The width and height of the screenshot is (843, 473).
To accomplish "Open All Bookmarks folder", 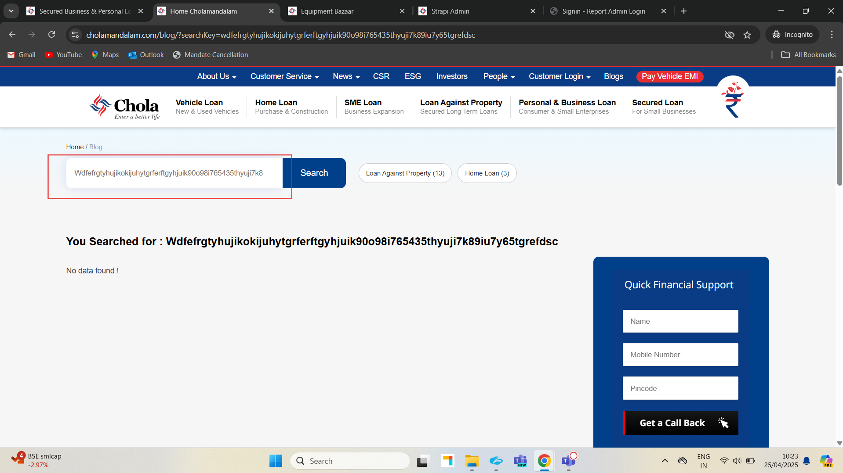I will 808,55.
